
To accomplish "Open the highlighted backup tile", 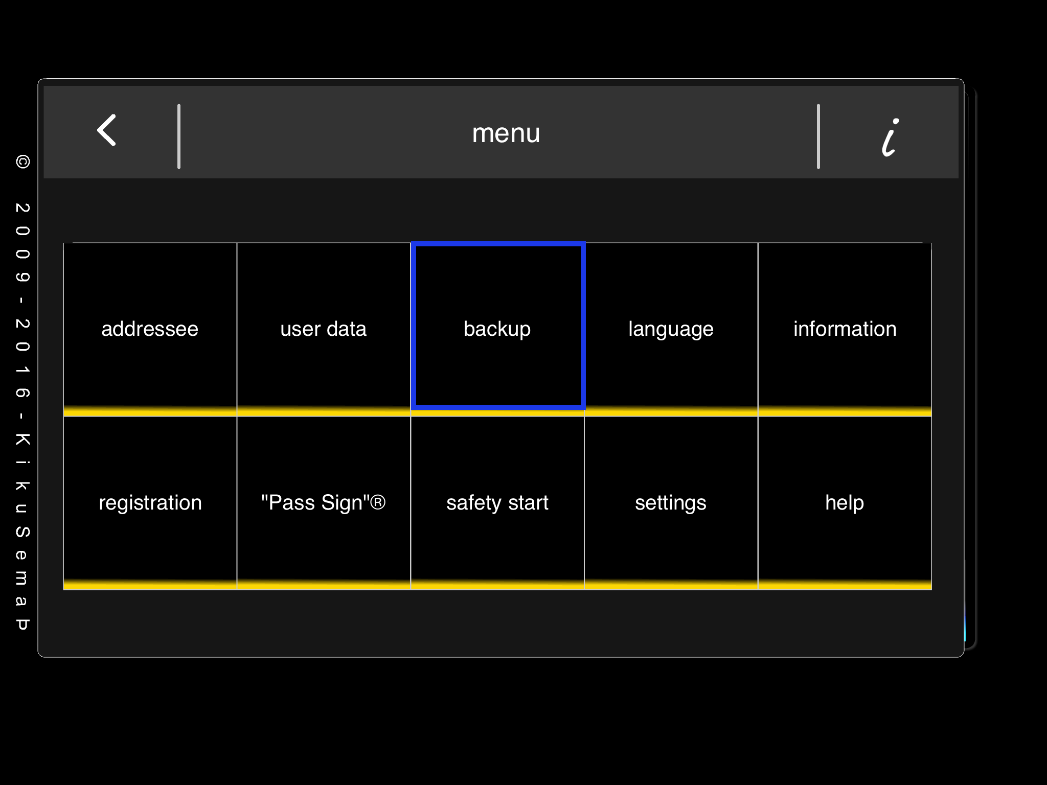I will tap(498, 326).
